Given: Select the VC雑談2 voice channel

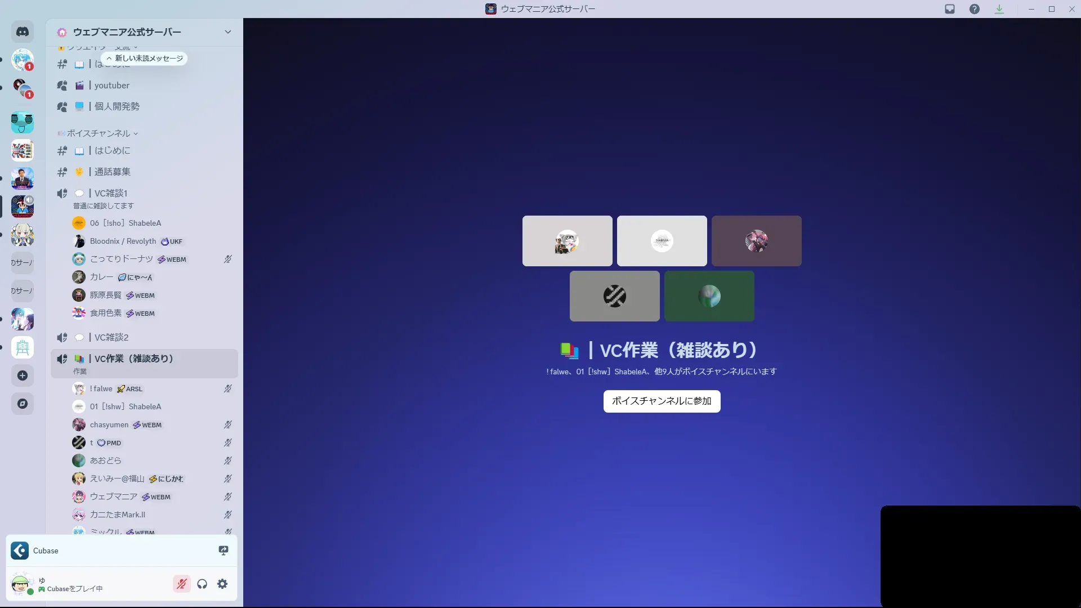Looking at the screenshot, I should (111, 337).
